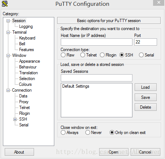
Task: Focus the Saved Sessions name field
Action: coord(97,78)
